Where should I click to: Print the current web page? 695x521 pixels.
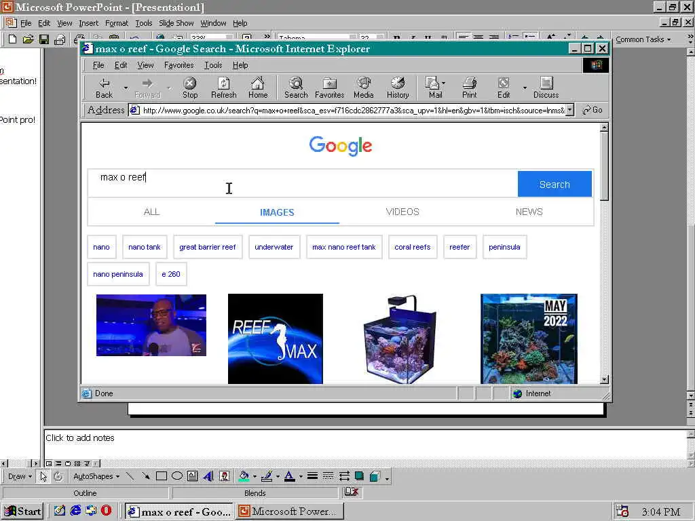[x=470, y=88]
